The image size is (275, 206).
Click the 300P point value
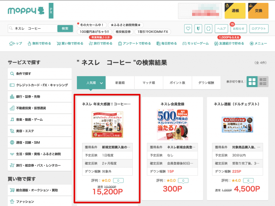coord(172,189)
